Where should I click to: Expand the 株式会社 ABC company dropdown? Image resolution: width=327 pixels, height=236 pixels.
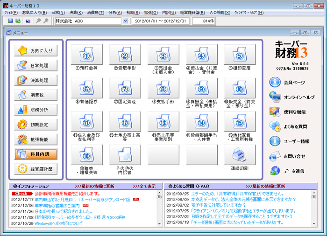pos(125,21)
